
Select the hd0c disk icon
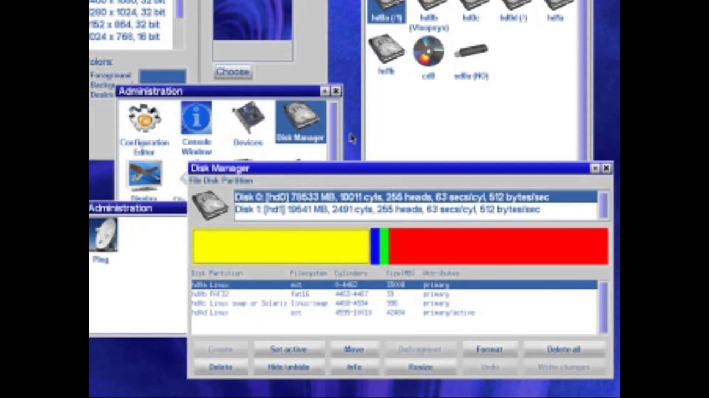coord(471,11)
